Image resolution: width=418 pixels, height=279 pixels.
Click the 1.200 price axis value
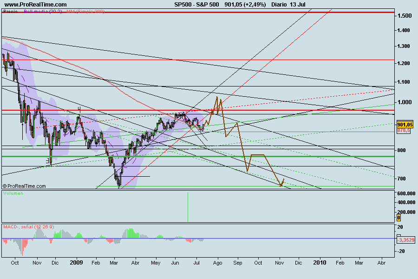pyautogui.click(x=404, y=63)
